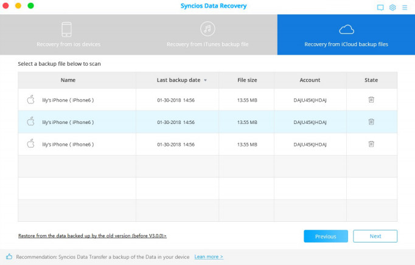This screenshot has width=415, height=265.
Task: Click first row account DAJU45KJHDAJ
Action: 310,100
